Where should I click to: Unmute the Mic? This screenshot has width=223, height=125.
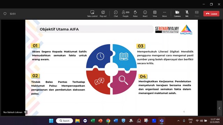[187, 14]
